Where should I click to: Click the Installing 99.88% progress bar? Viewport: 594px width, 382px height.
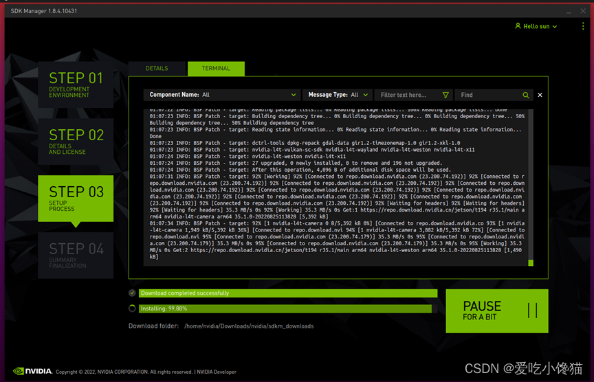[288, 308]
